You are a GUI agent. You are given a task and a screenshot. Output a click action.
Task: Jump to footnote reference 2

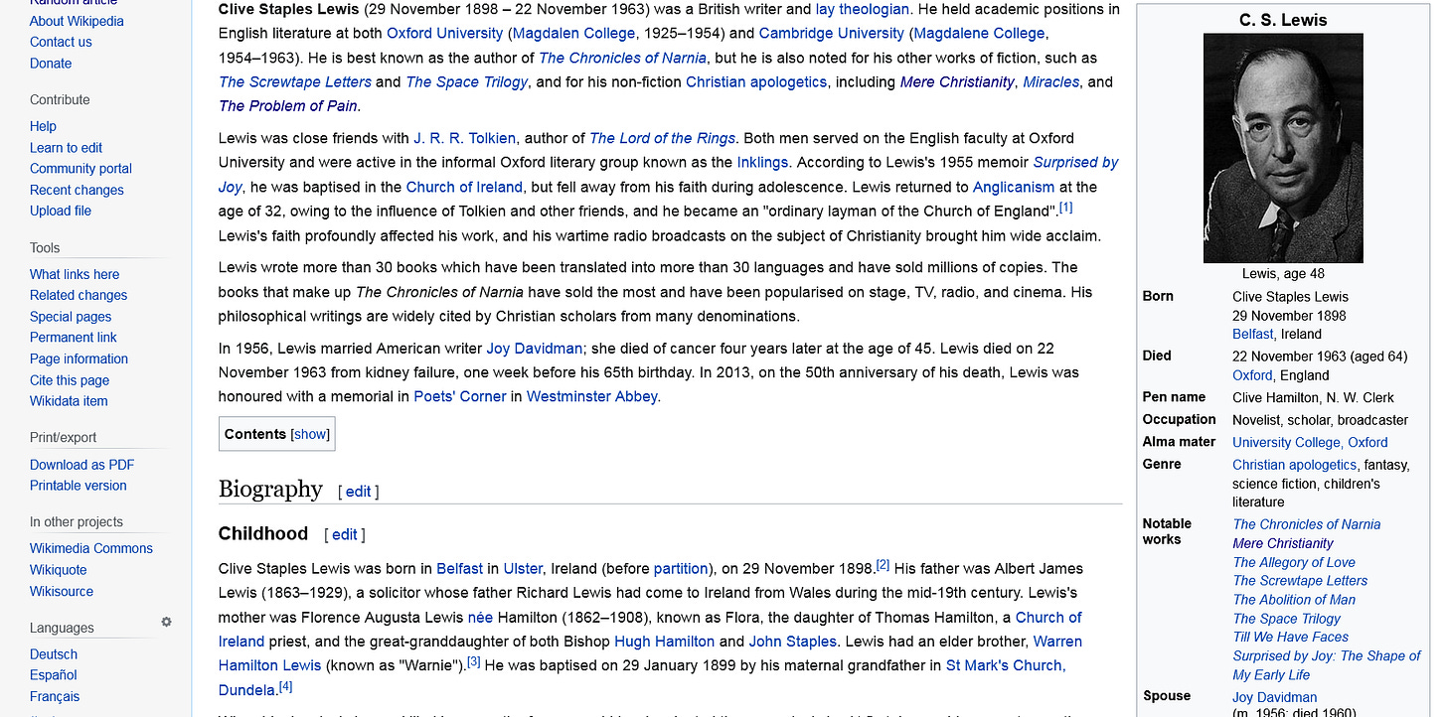883,565
